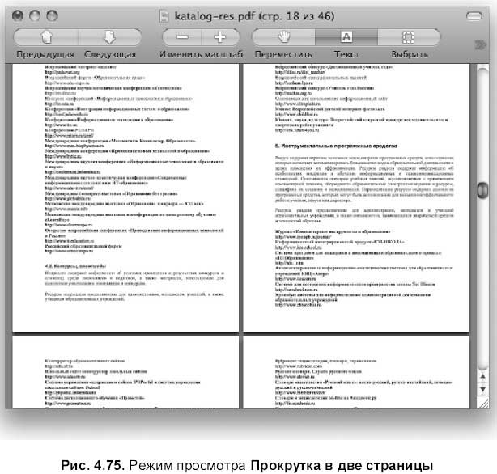The width and height of the screenshot is (497, 474).
Task: Zoom in with the plus button
Action: click(x=219, y=37)
